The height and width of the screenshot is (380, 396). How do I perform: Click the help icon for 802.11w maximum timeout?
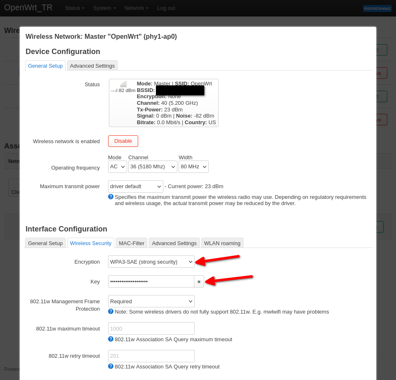[x=111, y=339]
